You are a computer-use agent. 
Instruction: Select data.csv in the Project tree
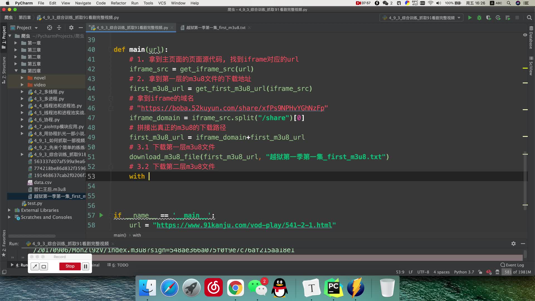pyautogui.click(x=43, y=182)
